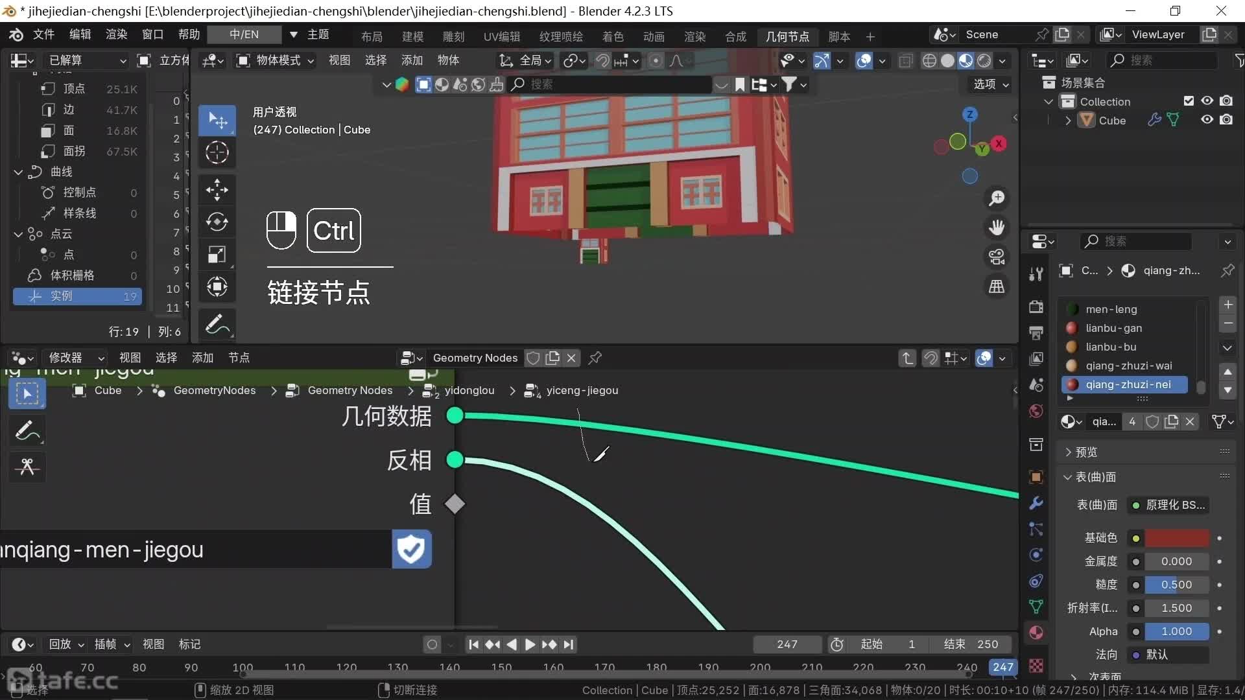Switch to the 着色 shading workspace tab

point(612,36)
